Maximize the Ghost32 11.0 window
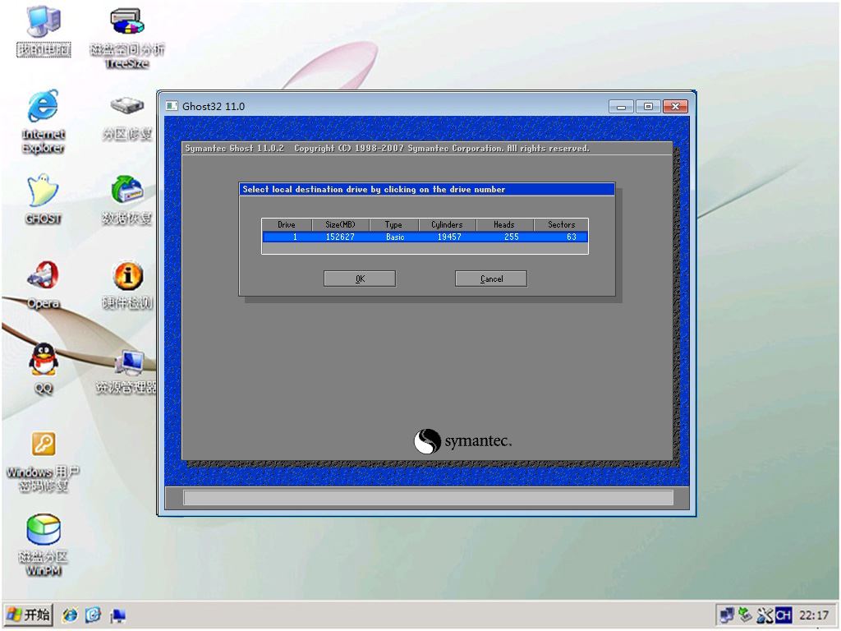841x631 pixels. click(648, 106)
